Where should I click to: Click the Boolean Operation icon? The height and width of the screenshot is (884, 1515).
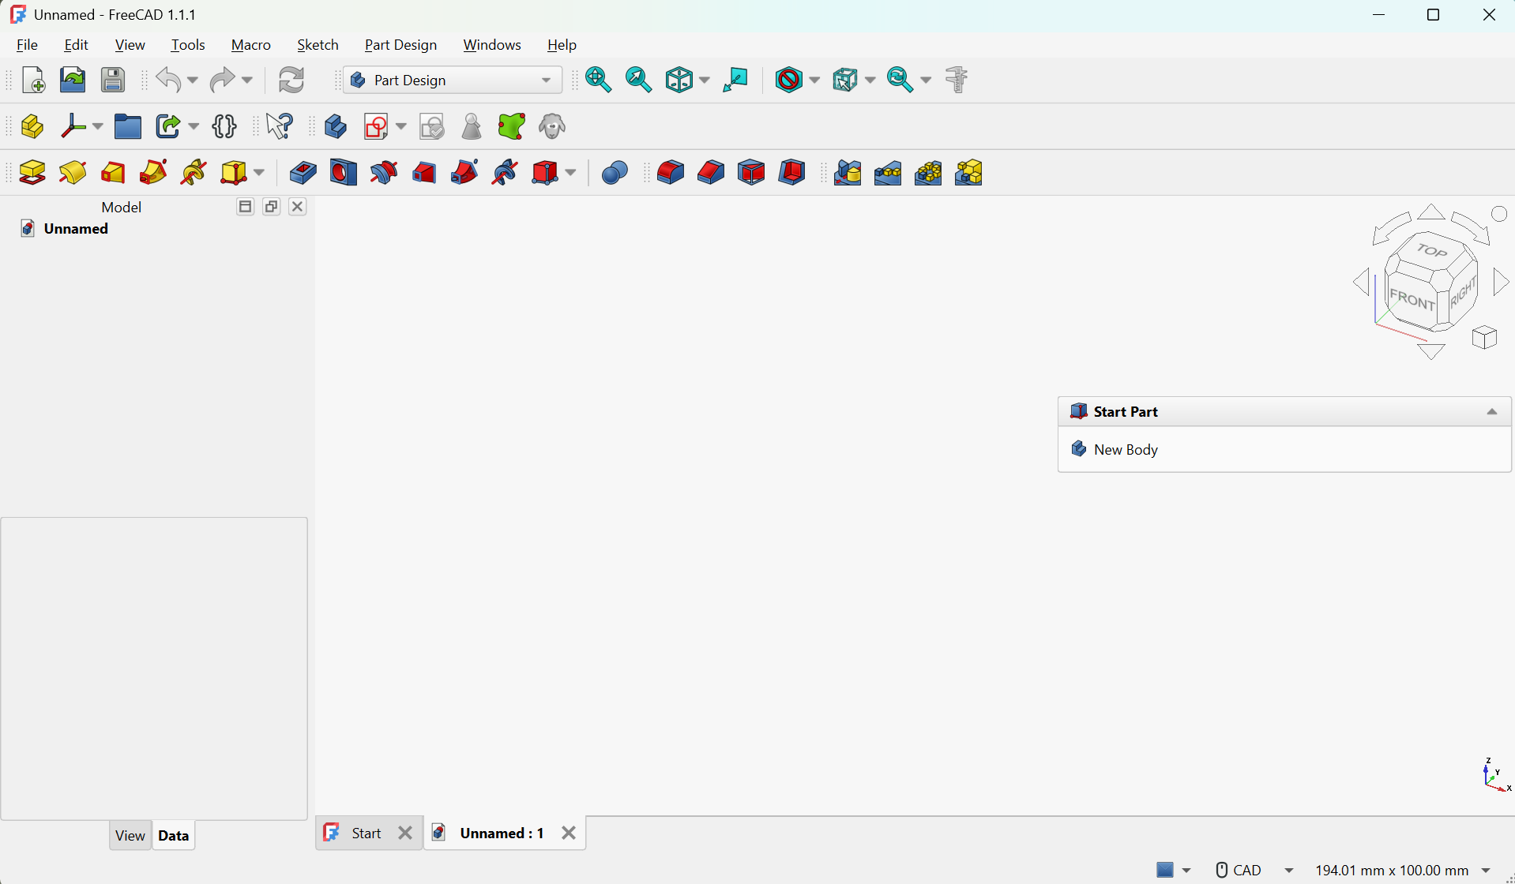click(615, 172)
